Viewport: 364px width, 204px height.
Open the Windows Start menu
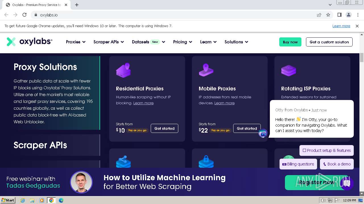pyautogui.click(x=8, y=200)
